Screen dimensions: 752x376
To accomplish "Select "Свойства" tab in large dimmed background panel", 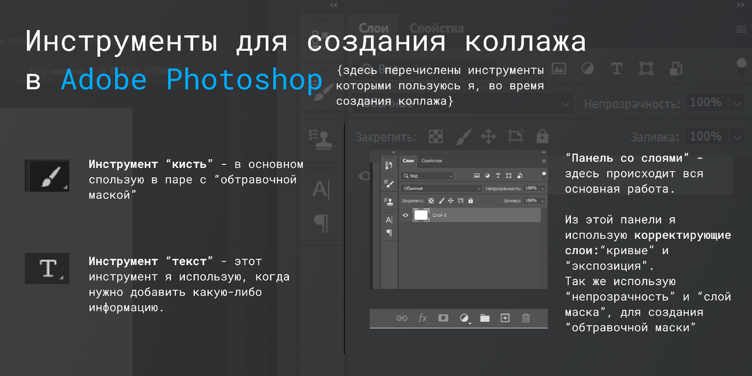I will 436,28.
